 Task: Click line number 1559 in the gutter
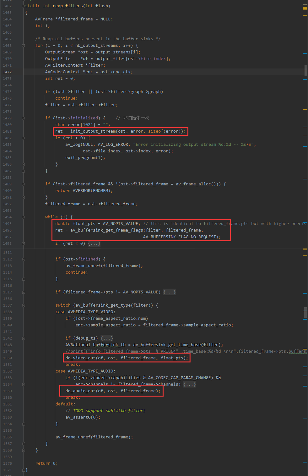(7, 391)
